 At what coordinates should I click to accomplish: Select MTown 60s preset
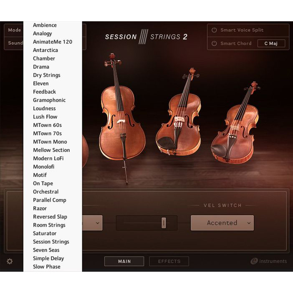47,125
